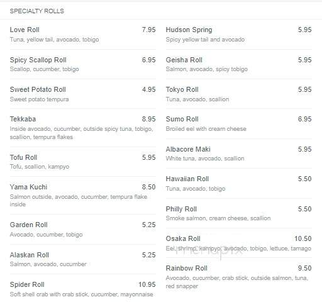Select the Albacore Maki item
The height and width of the screenshot is (302, 322).
(x=188, y=149)
